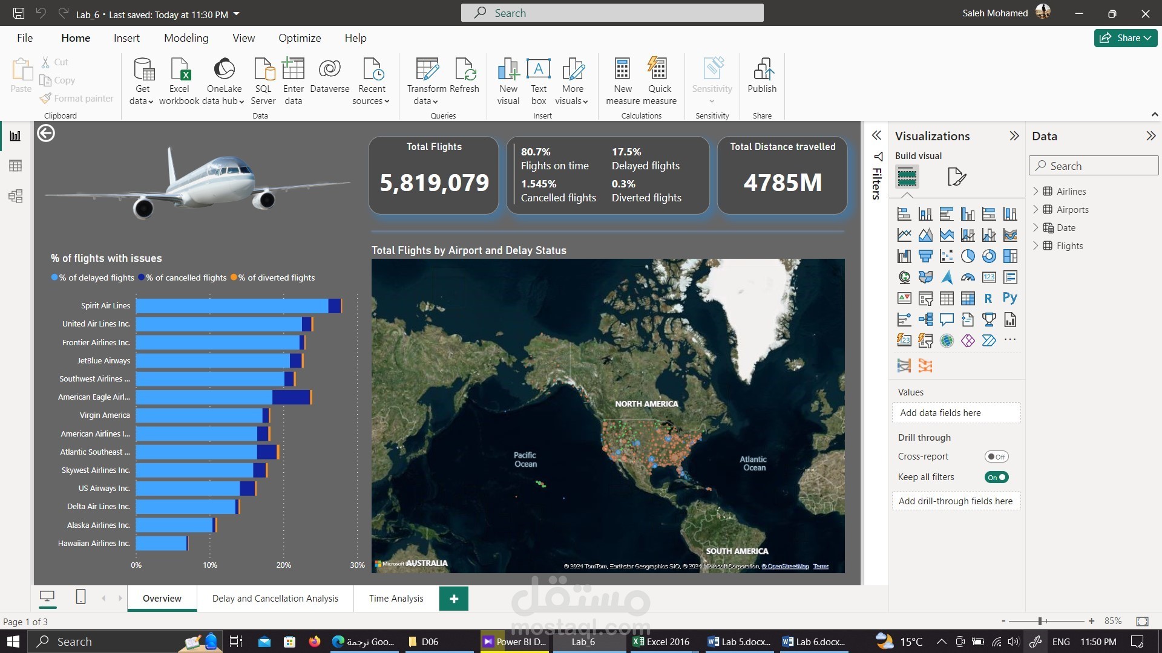Screen dimensions: 1162x653
Task: Turn on Cross-report drill through toggle
Action: (x=996, y=457)
